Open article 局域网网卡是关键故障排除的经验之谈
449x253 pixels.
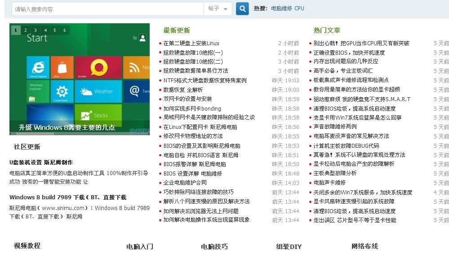coord(209,117)
